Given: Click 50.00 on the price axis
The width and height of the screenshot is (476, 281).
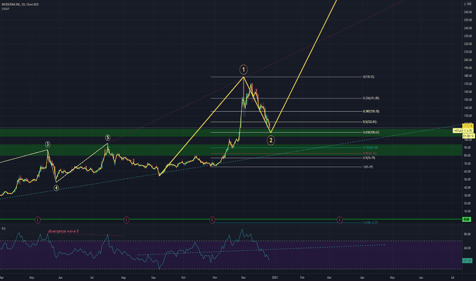Looking at the screenshot, I should coord(468,179).
